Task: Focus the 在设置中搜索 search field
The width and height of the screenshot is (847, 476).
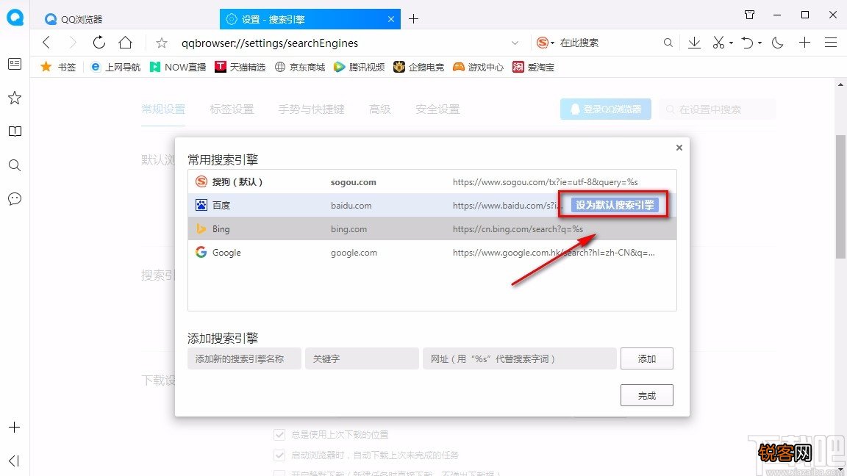Action: pos(718,109)
